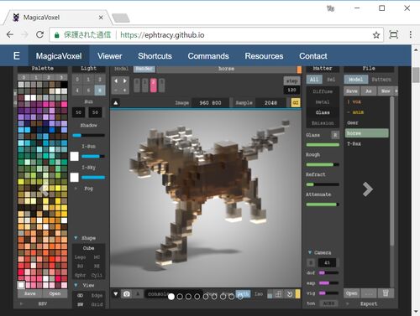Click the address bar URL

click(x=162, y=35)
